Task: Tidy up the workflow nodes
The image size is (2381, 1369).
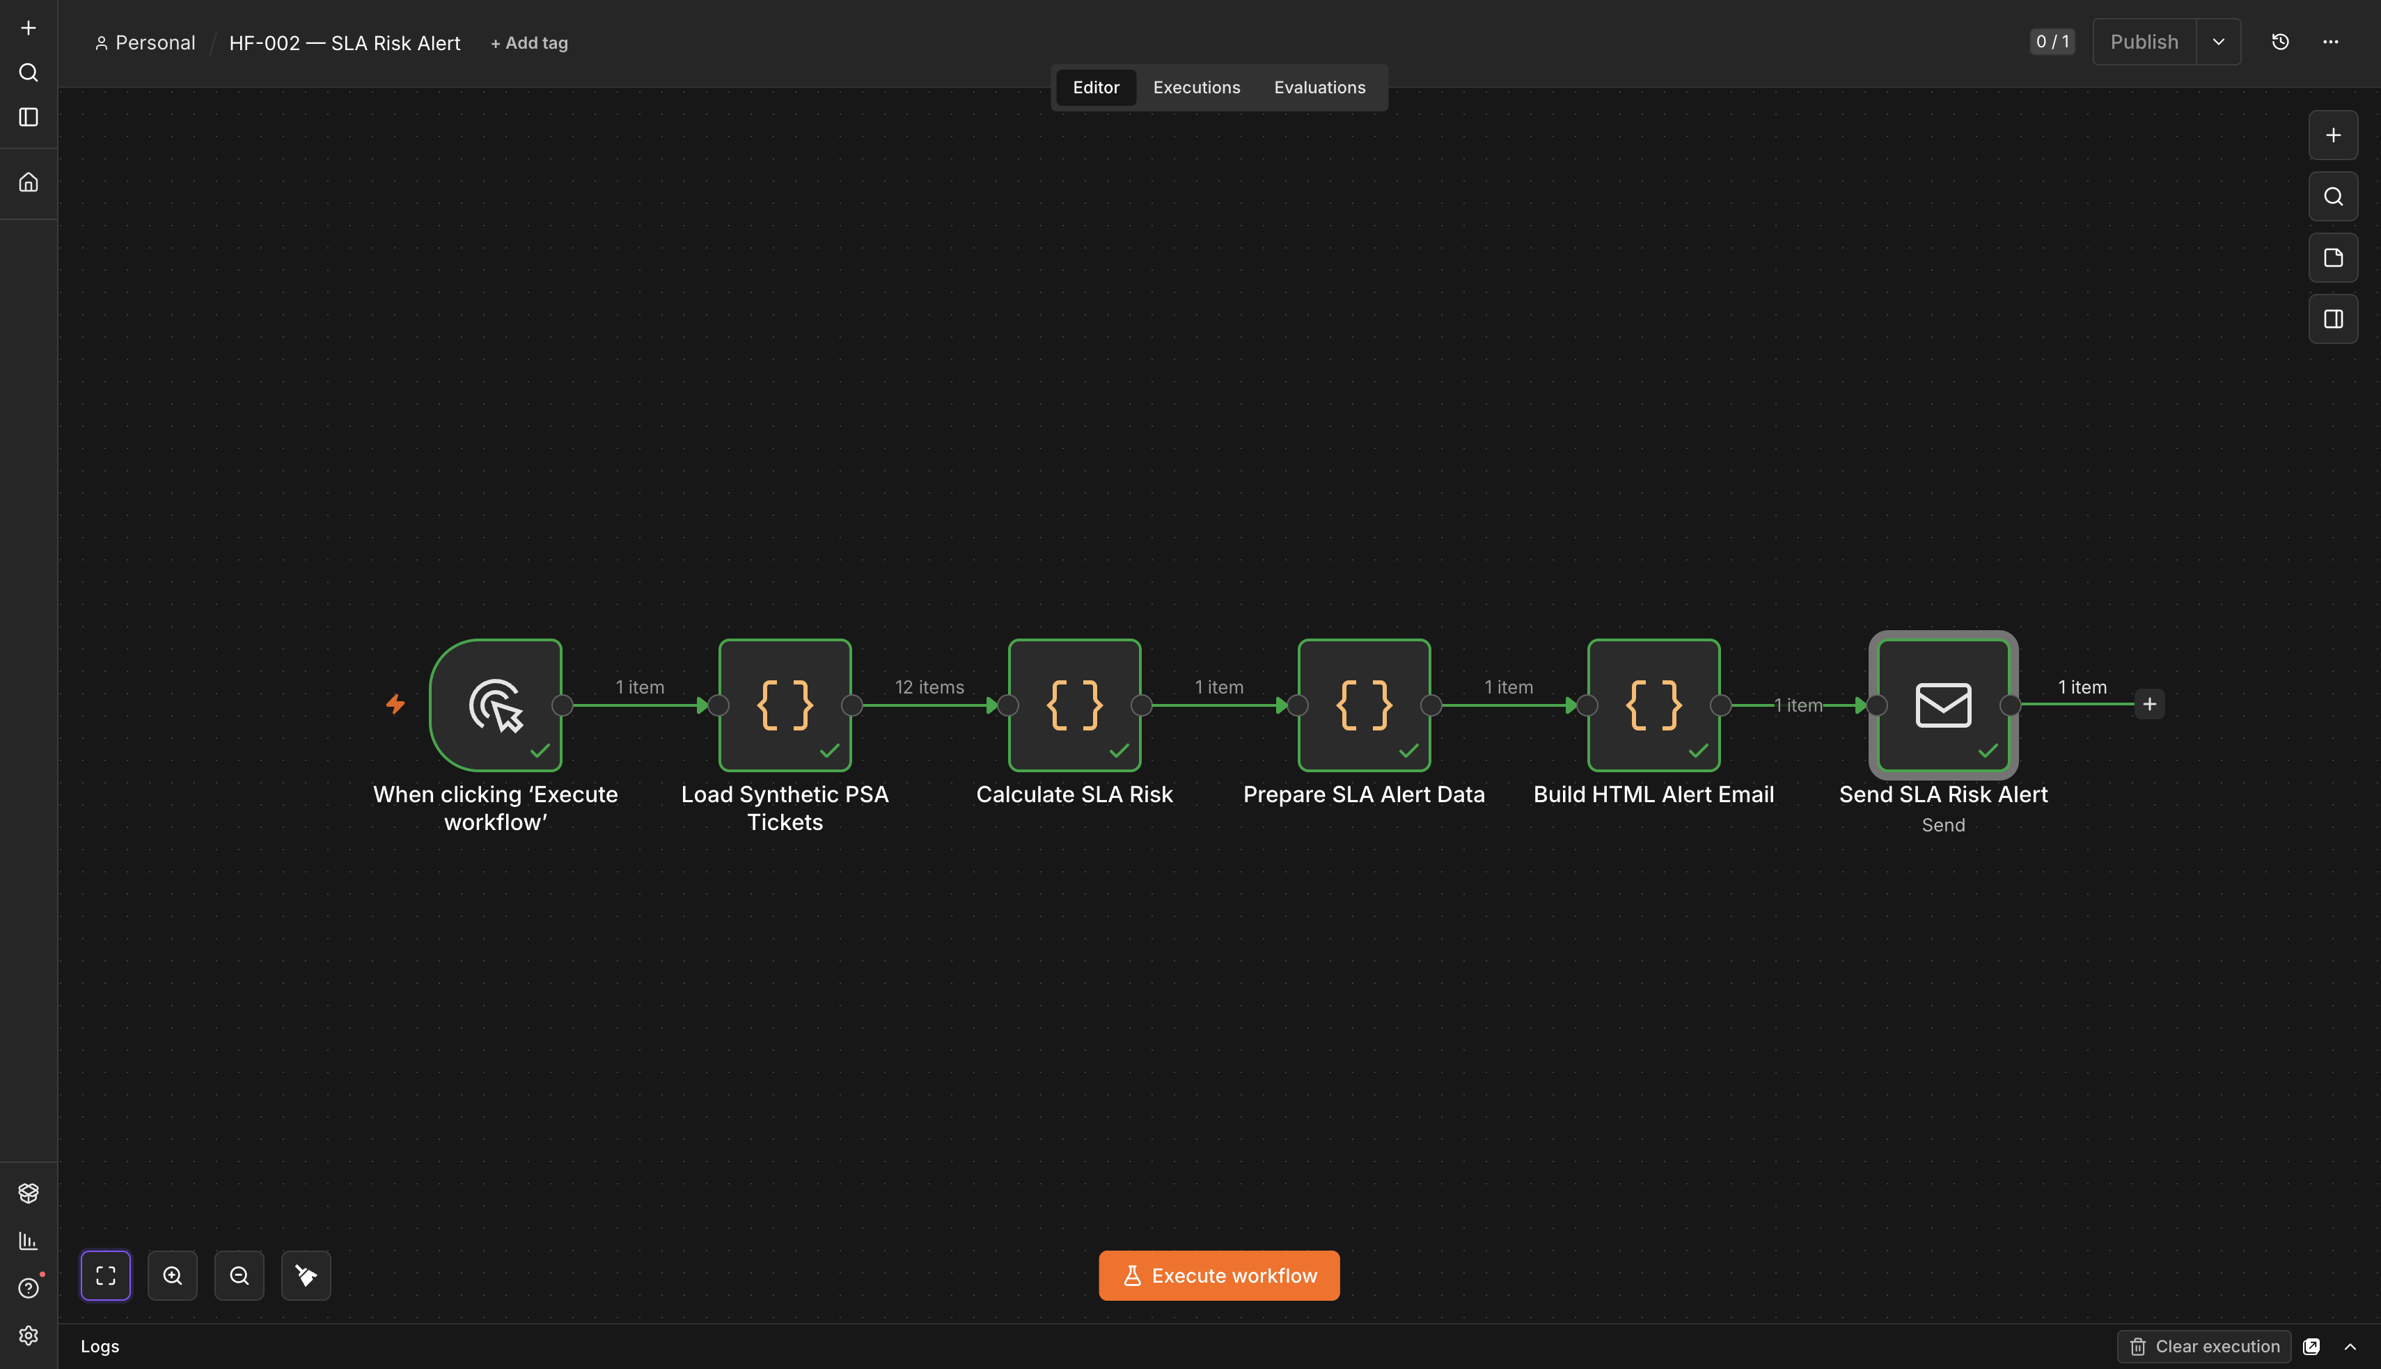Action: [x=306, y=1276]
